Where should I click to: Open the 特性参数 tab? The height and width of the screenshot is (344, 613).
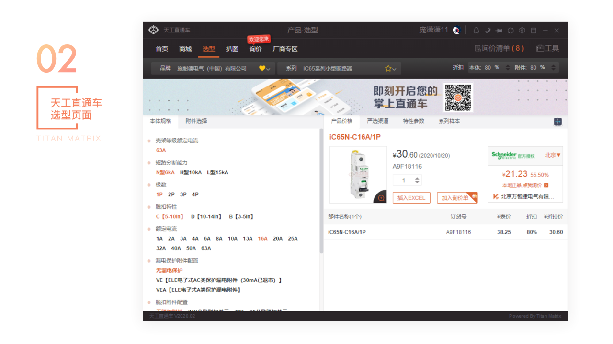click(414, 121)
